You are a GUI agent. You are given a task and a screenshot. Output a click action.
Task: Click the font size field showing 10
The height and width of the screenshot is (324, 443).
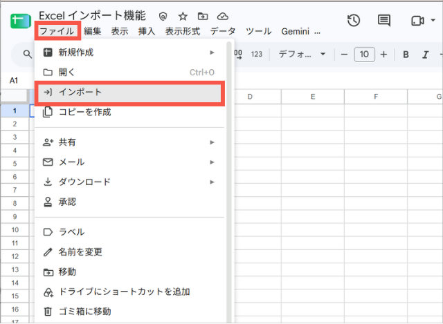click(365, 54)
